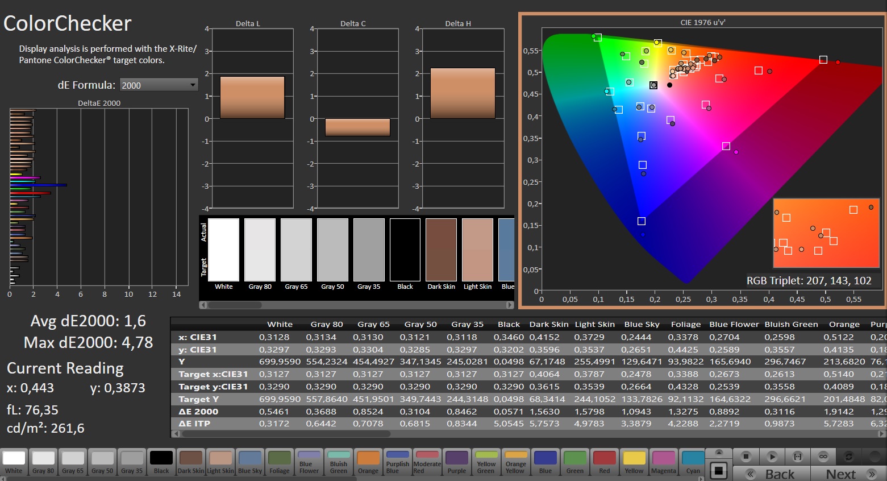
Task: Select the Black swatch in bottom strip
Action: 161,462
